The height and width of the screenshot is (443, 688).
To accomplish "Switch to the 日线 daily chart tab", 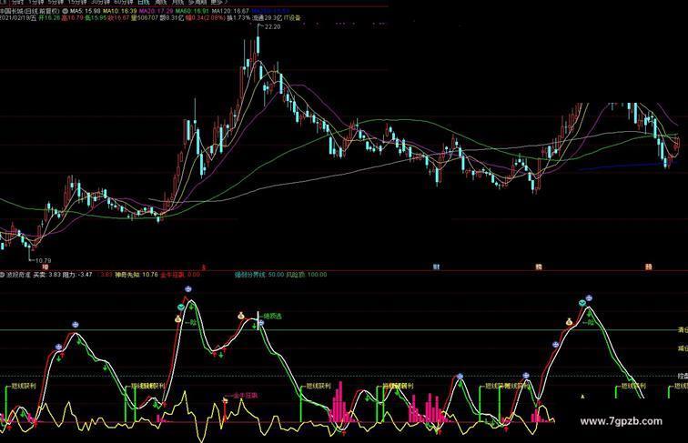I will [x=144, y=2].
